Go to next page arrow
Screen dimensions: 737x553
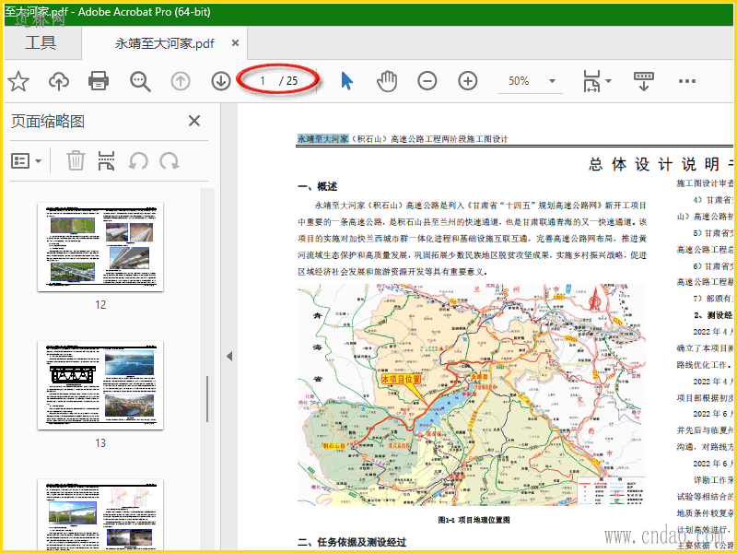(x=221, y=81)
